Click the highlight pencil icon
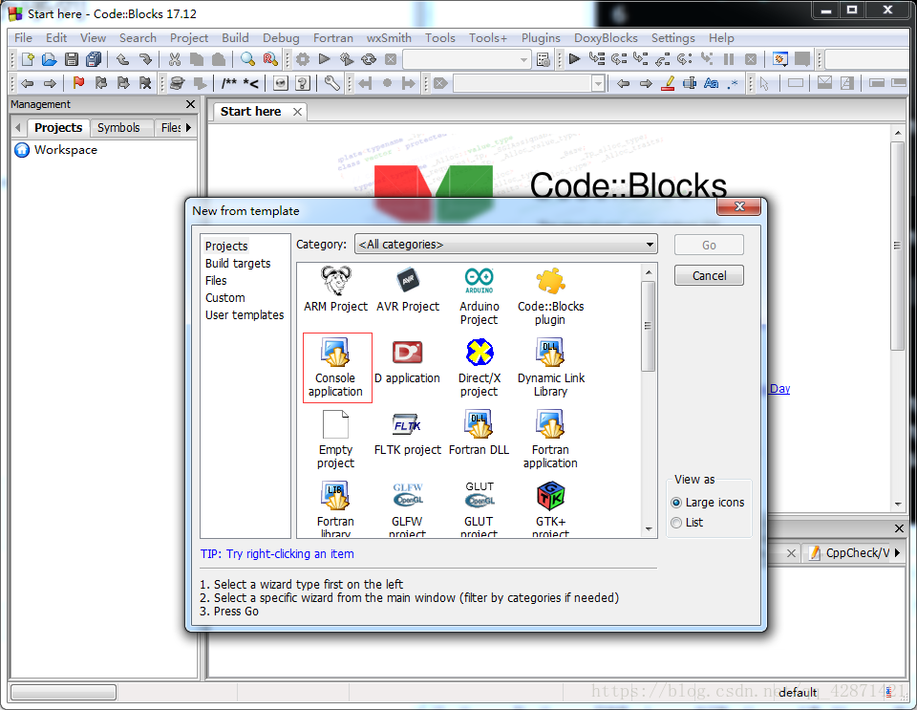Screen dimensions: 917x710 point(668,84)
